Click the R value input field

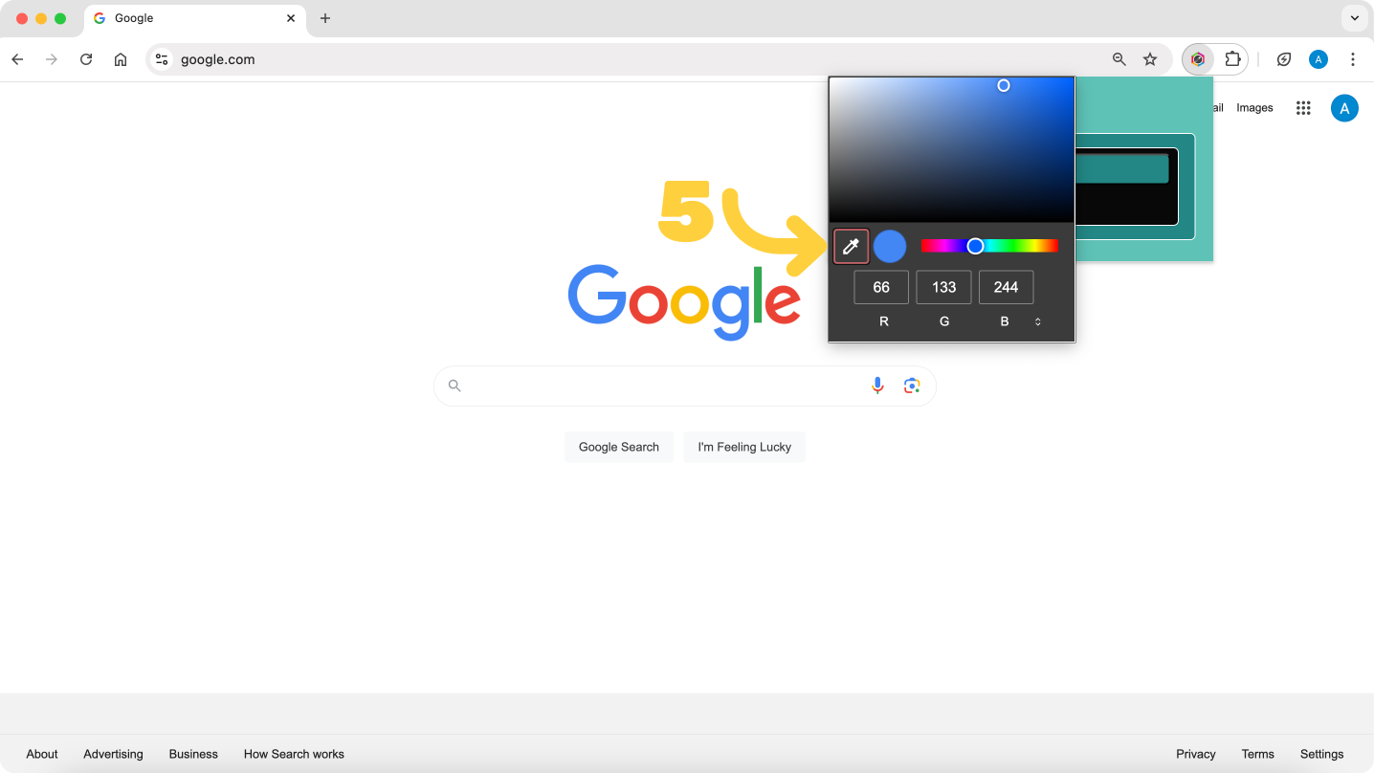[881, 287]
